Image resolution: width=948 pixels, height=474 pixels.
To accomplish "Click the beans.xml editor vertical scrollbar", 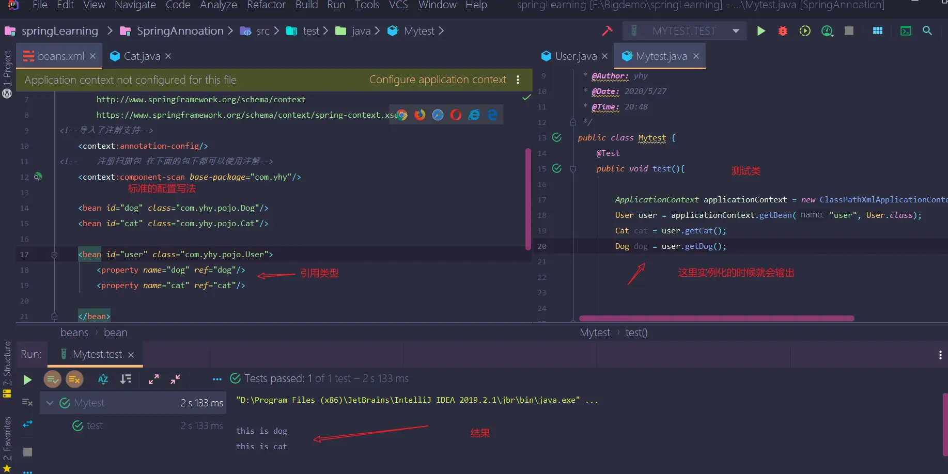I will [528, 199].
